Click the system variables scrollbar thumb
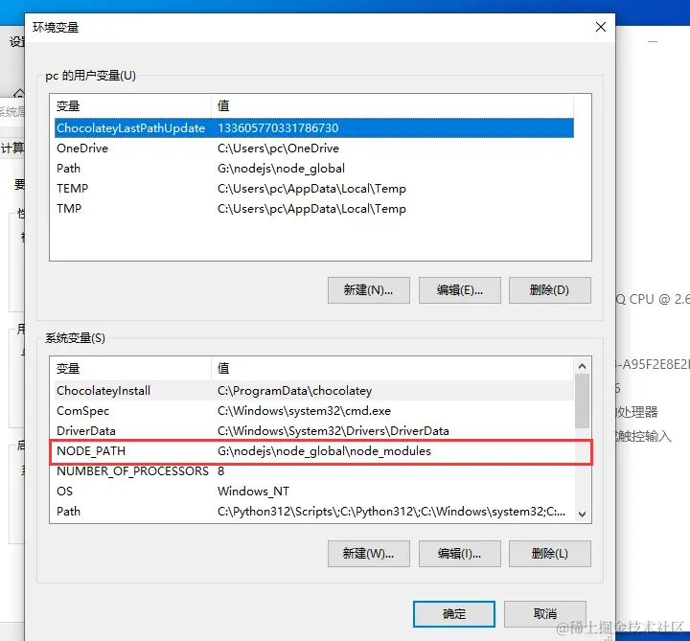The image size is (690, 641). [x=583, y=401]
